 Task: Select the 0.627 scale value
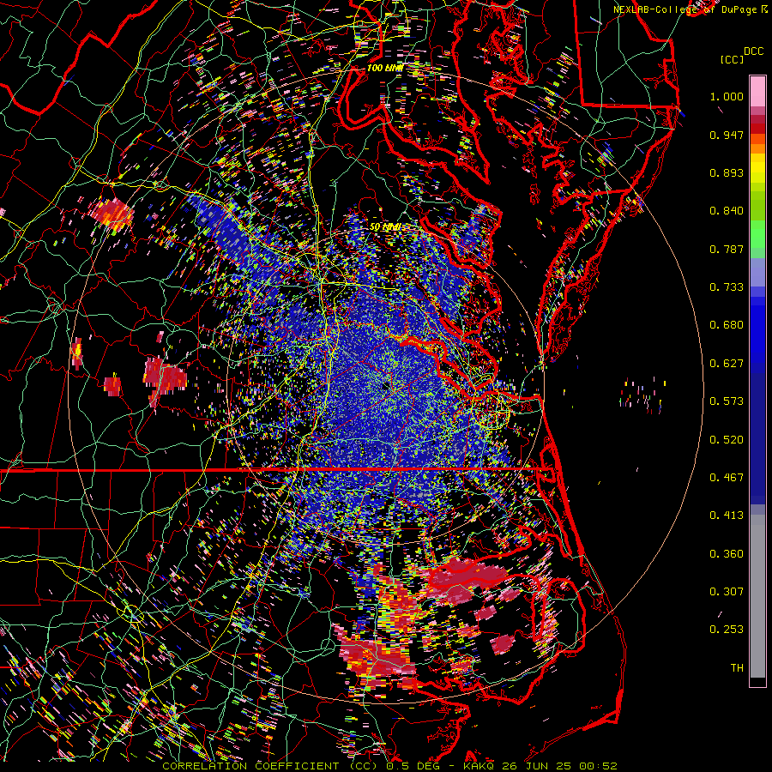point(727,364)
